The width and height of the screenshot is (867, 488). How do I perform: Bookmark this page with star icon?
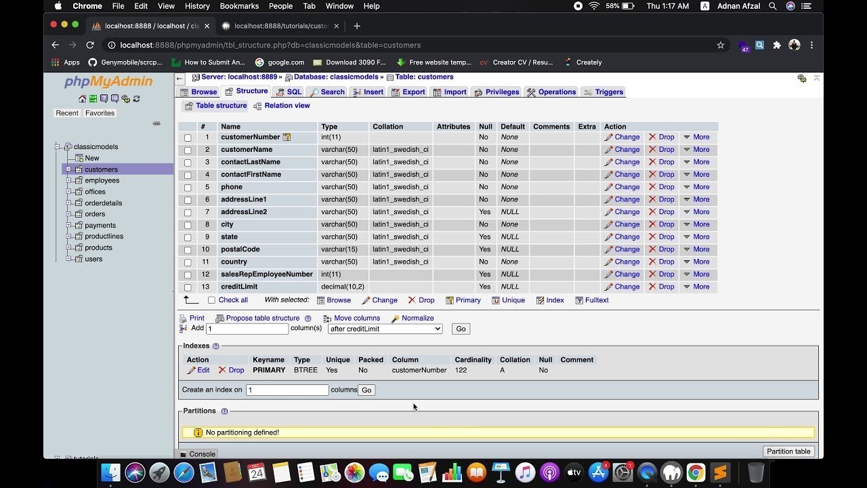[721, 45]
